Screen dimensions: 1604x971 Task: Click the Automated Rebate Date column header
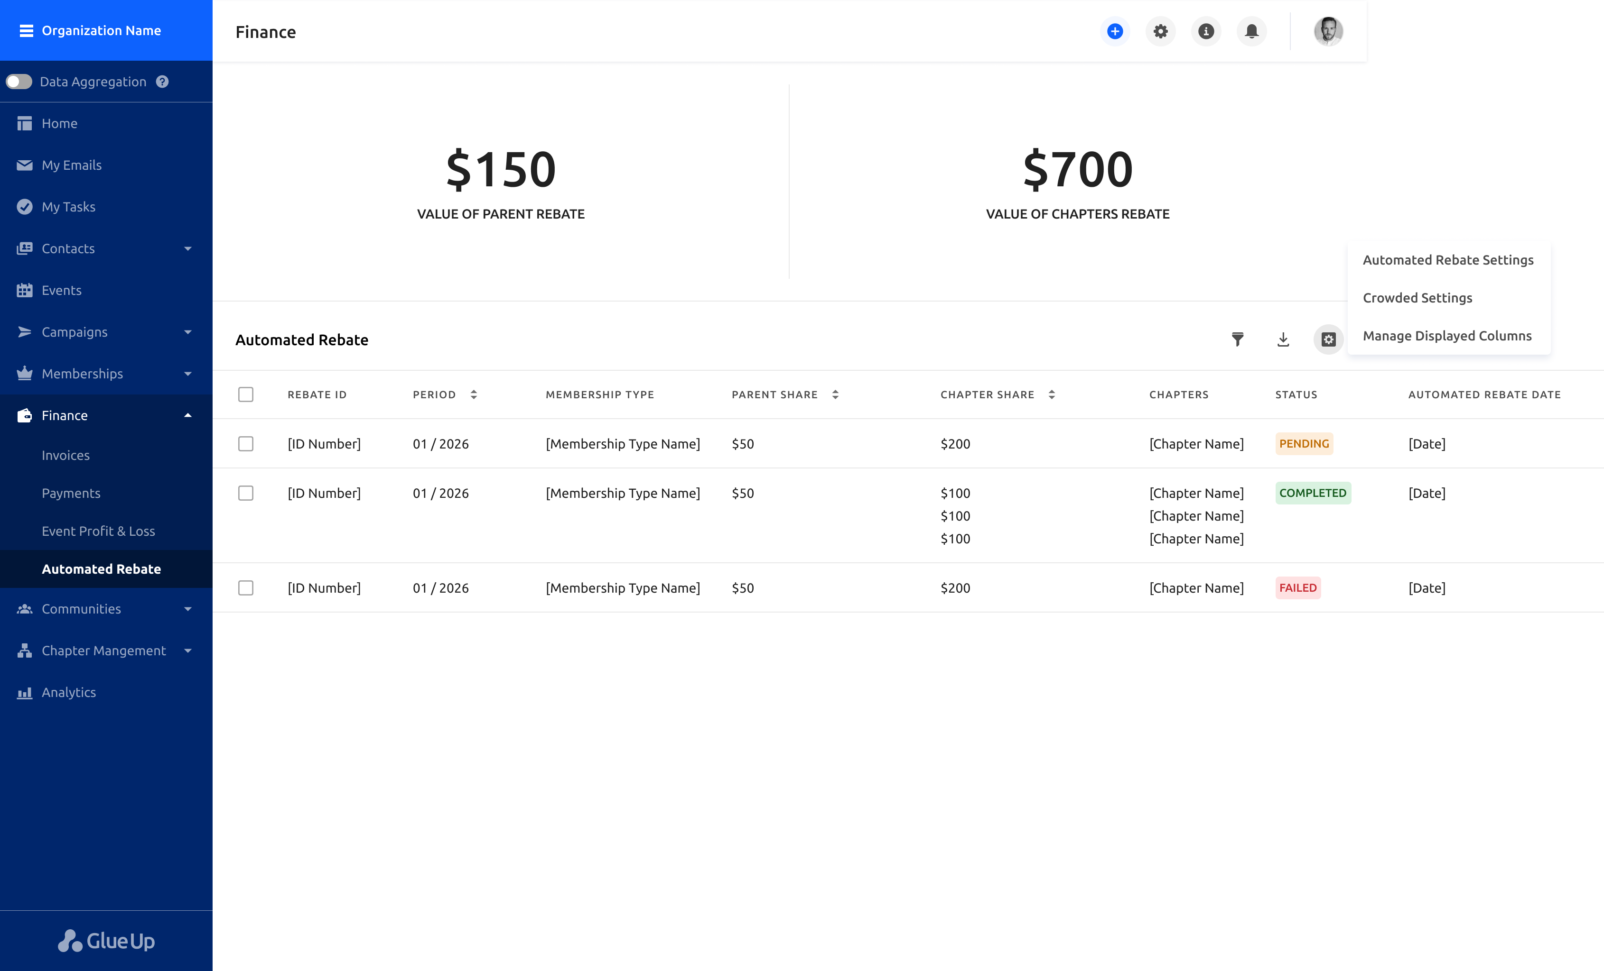coord(1484,394)
